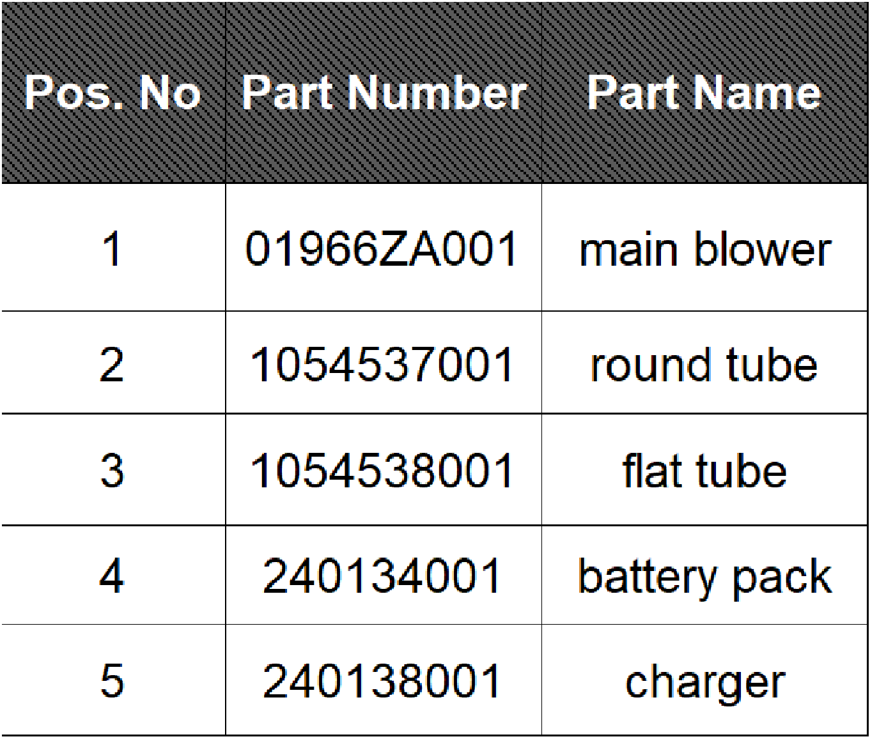Select position number 3 cell
This screenshot has height=739, width=870.
pos(113,469)
